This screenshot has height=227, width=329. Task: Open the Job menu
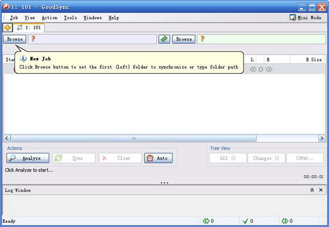pos(14,18)
